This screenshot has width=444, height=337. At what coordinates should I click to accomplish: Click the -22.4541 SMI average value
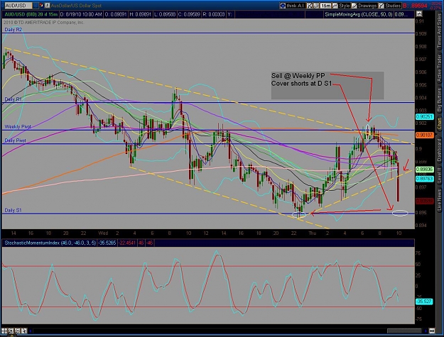click(127, 243)
